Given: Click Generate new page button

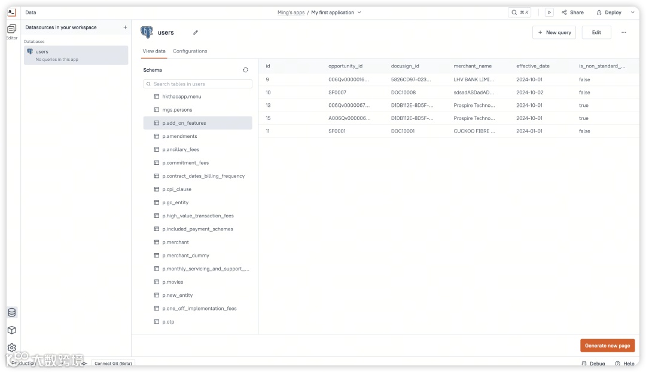Looking at the screenshot, I should [607, 346].
